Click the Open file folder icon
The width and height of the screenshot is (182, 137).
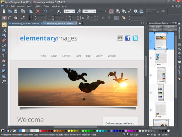10,11
